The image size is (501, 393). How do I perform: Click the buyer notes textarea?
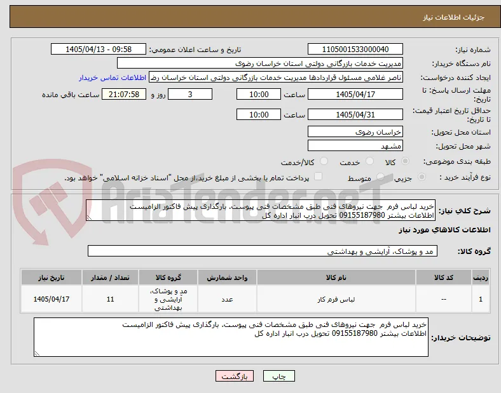tap(231, 337)
